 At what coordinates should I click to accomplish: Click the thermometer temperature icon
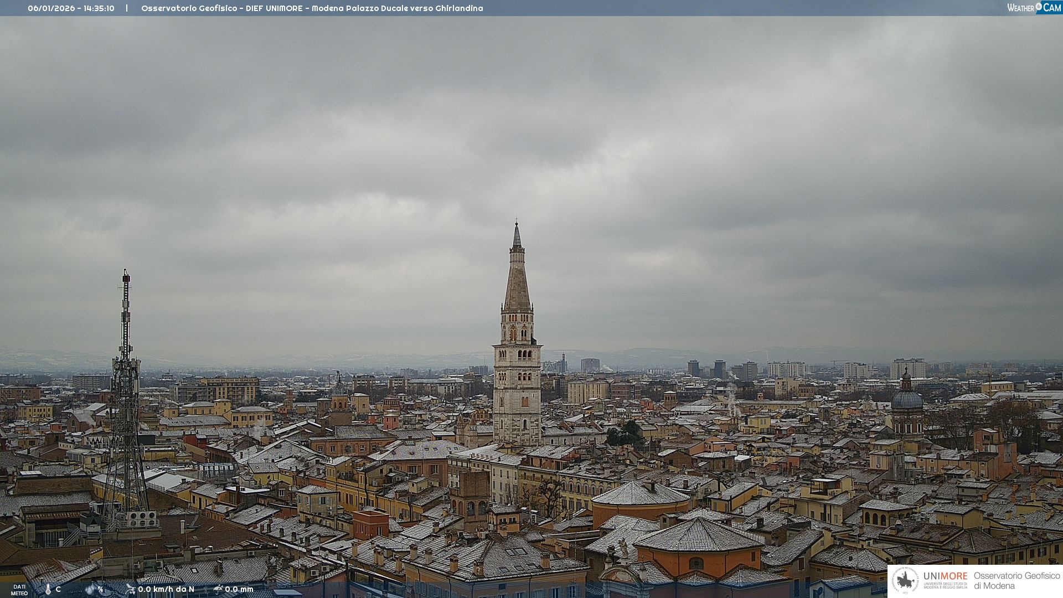click(x=48, y=590)
